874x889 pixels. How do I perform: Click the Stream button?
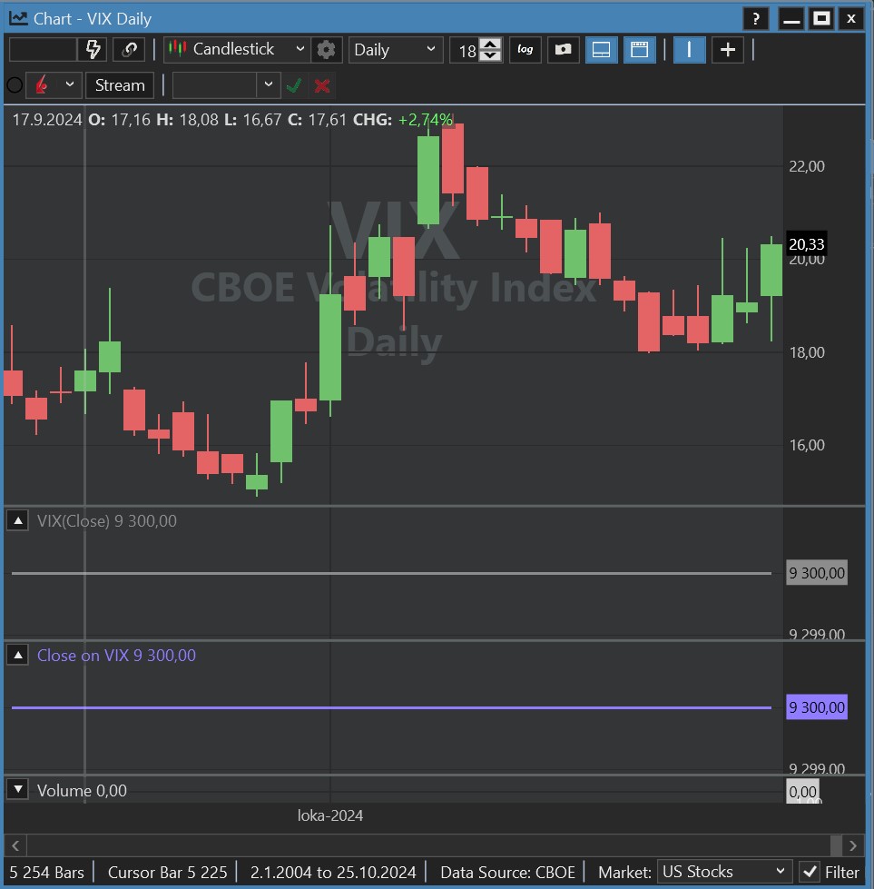pos(120,85)
